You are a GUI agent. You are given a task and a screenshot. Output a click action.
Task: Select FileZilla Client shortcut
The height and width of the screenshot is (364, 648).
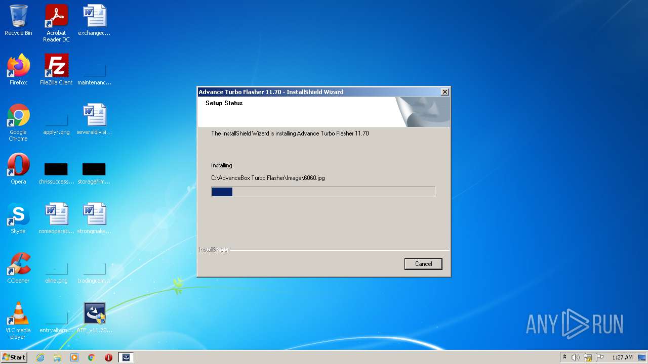[x=56, y=70]
